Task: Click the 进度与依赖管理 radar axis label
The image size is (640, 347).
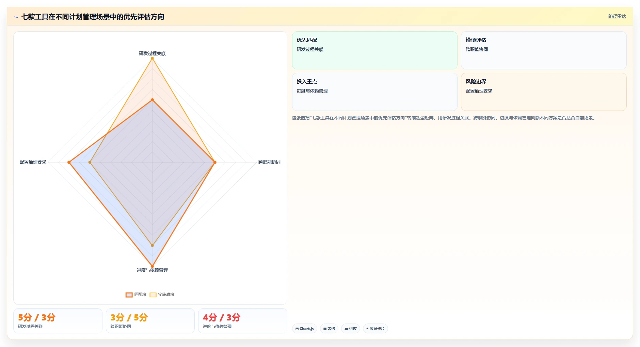Action: (x=152, y=270)
